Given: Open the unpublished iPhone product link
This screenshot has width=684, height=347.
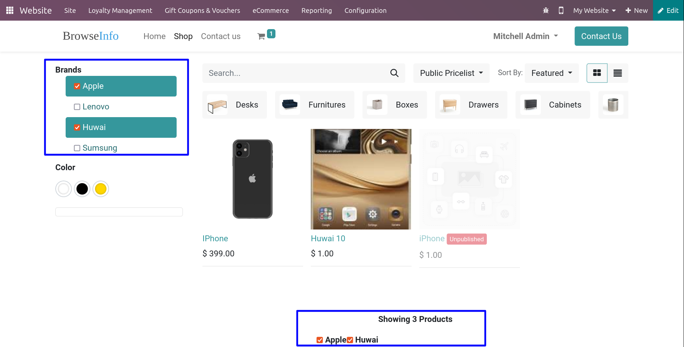Looking at the screenshot, I should tap(432, 238).
